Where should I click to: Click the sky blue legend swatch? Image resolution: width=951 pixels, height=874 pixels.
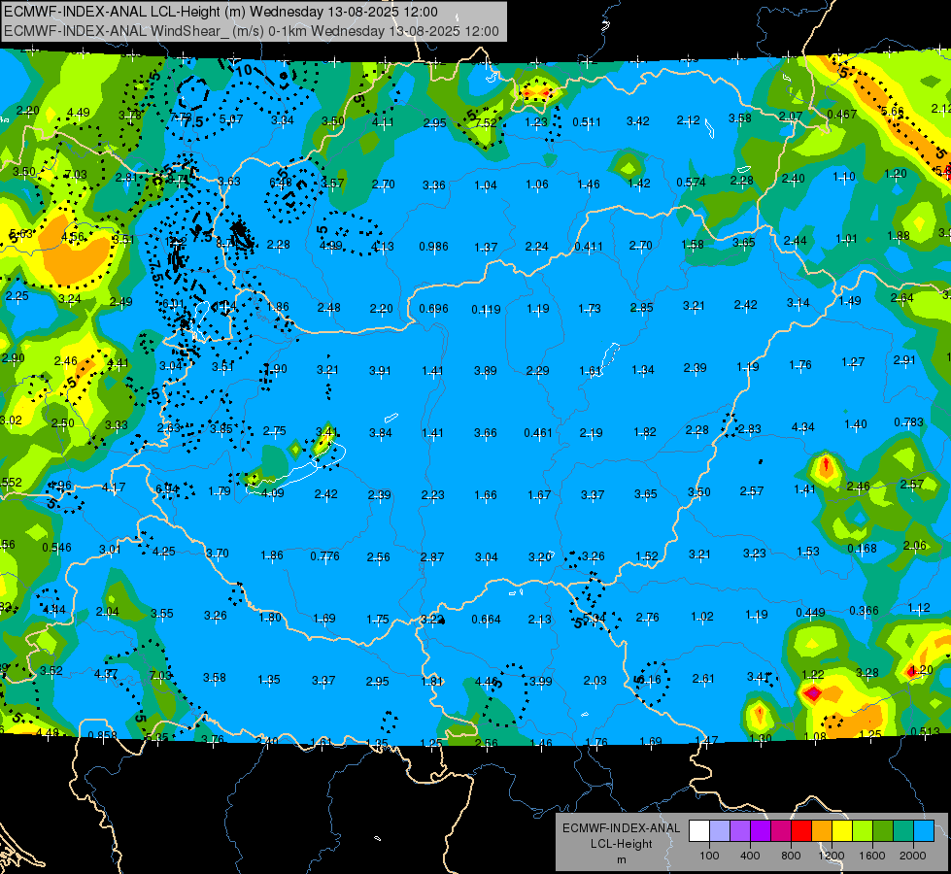(x=924, y=831)
